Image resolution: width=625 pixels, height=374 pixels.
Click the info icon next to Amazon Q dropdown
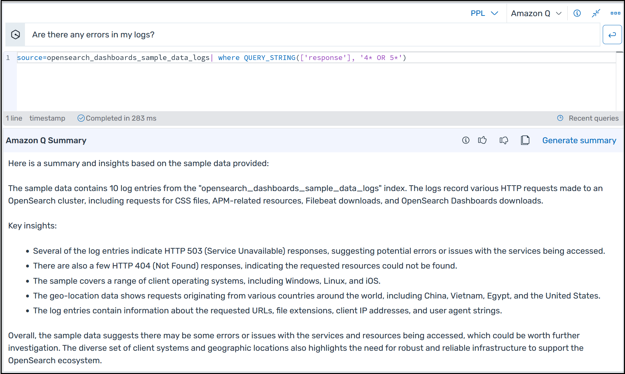point(577,13)
